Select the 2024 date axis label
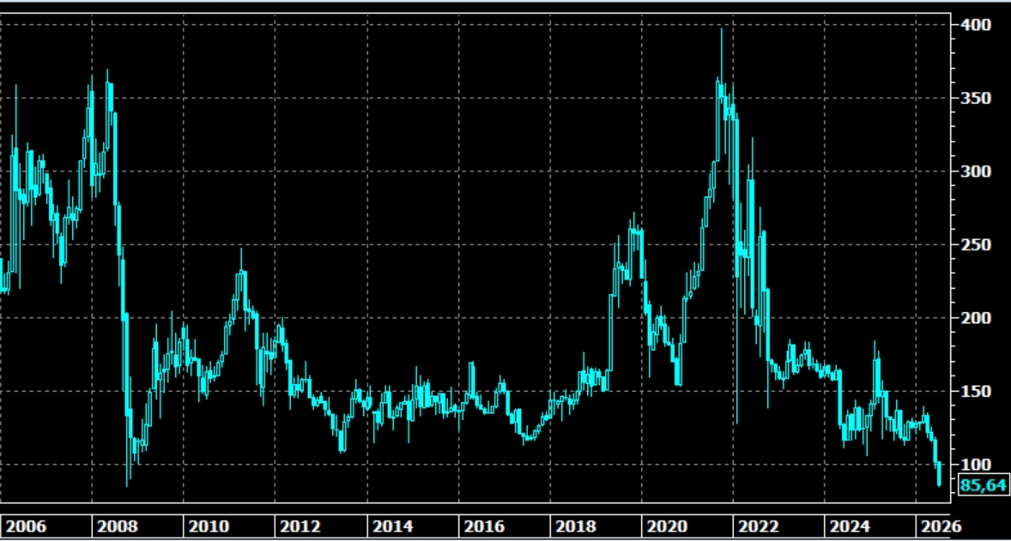The width and height of the screenshot is (1011, 541). (x=851, y=526)
